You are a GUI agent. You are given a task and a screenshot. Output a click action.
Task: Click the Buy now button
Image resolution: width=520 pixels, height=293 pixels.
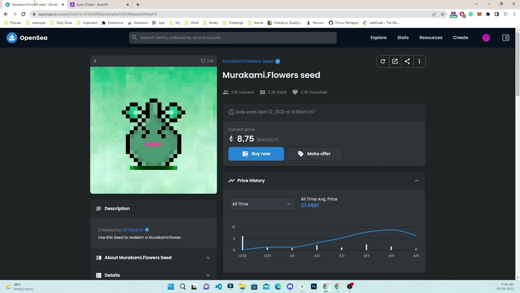click(256, 154)
